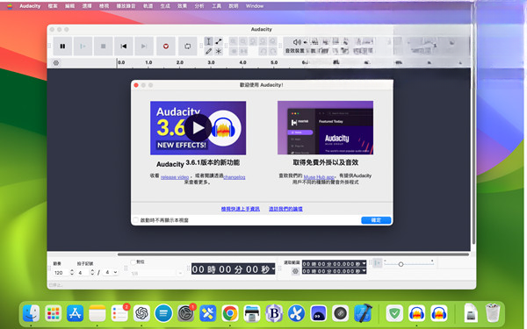Open the 編輯 menu
527x329 pixels.
pyautogui.click(x=70, y=6)
